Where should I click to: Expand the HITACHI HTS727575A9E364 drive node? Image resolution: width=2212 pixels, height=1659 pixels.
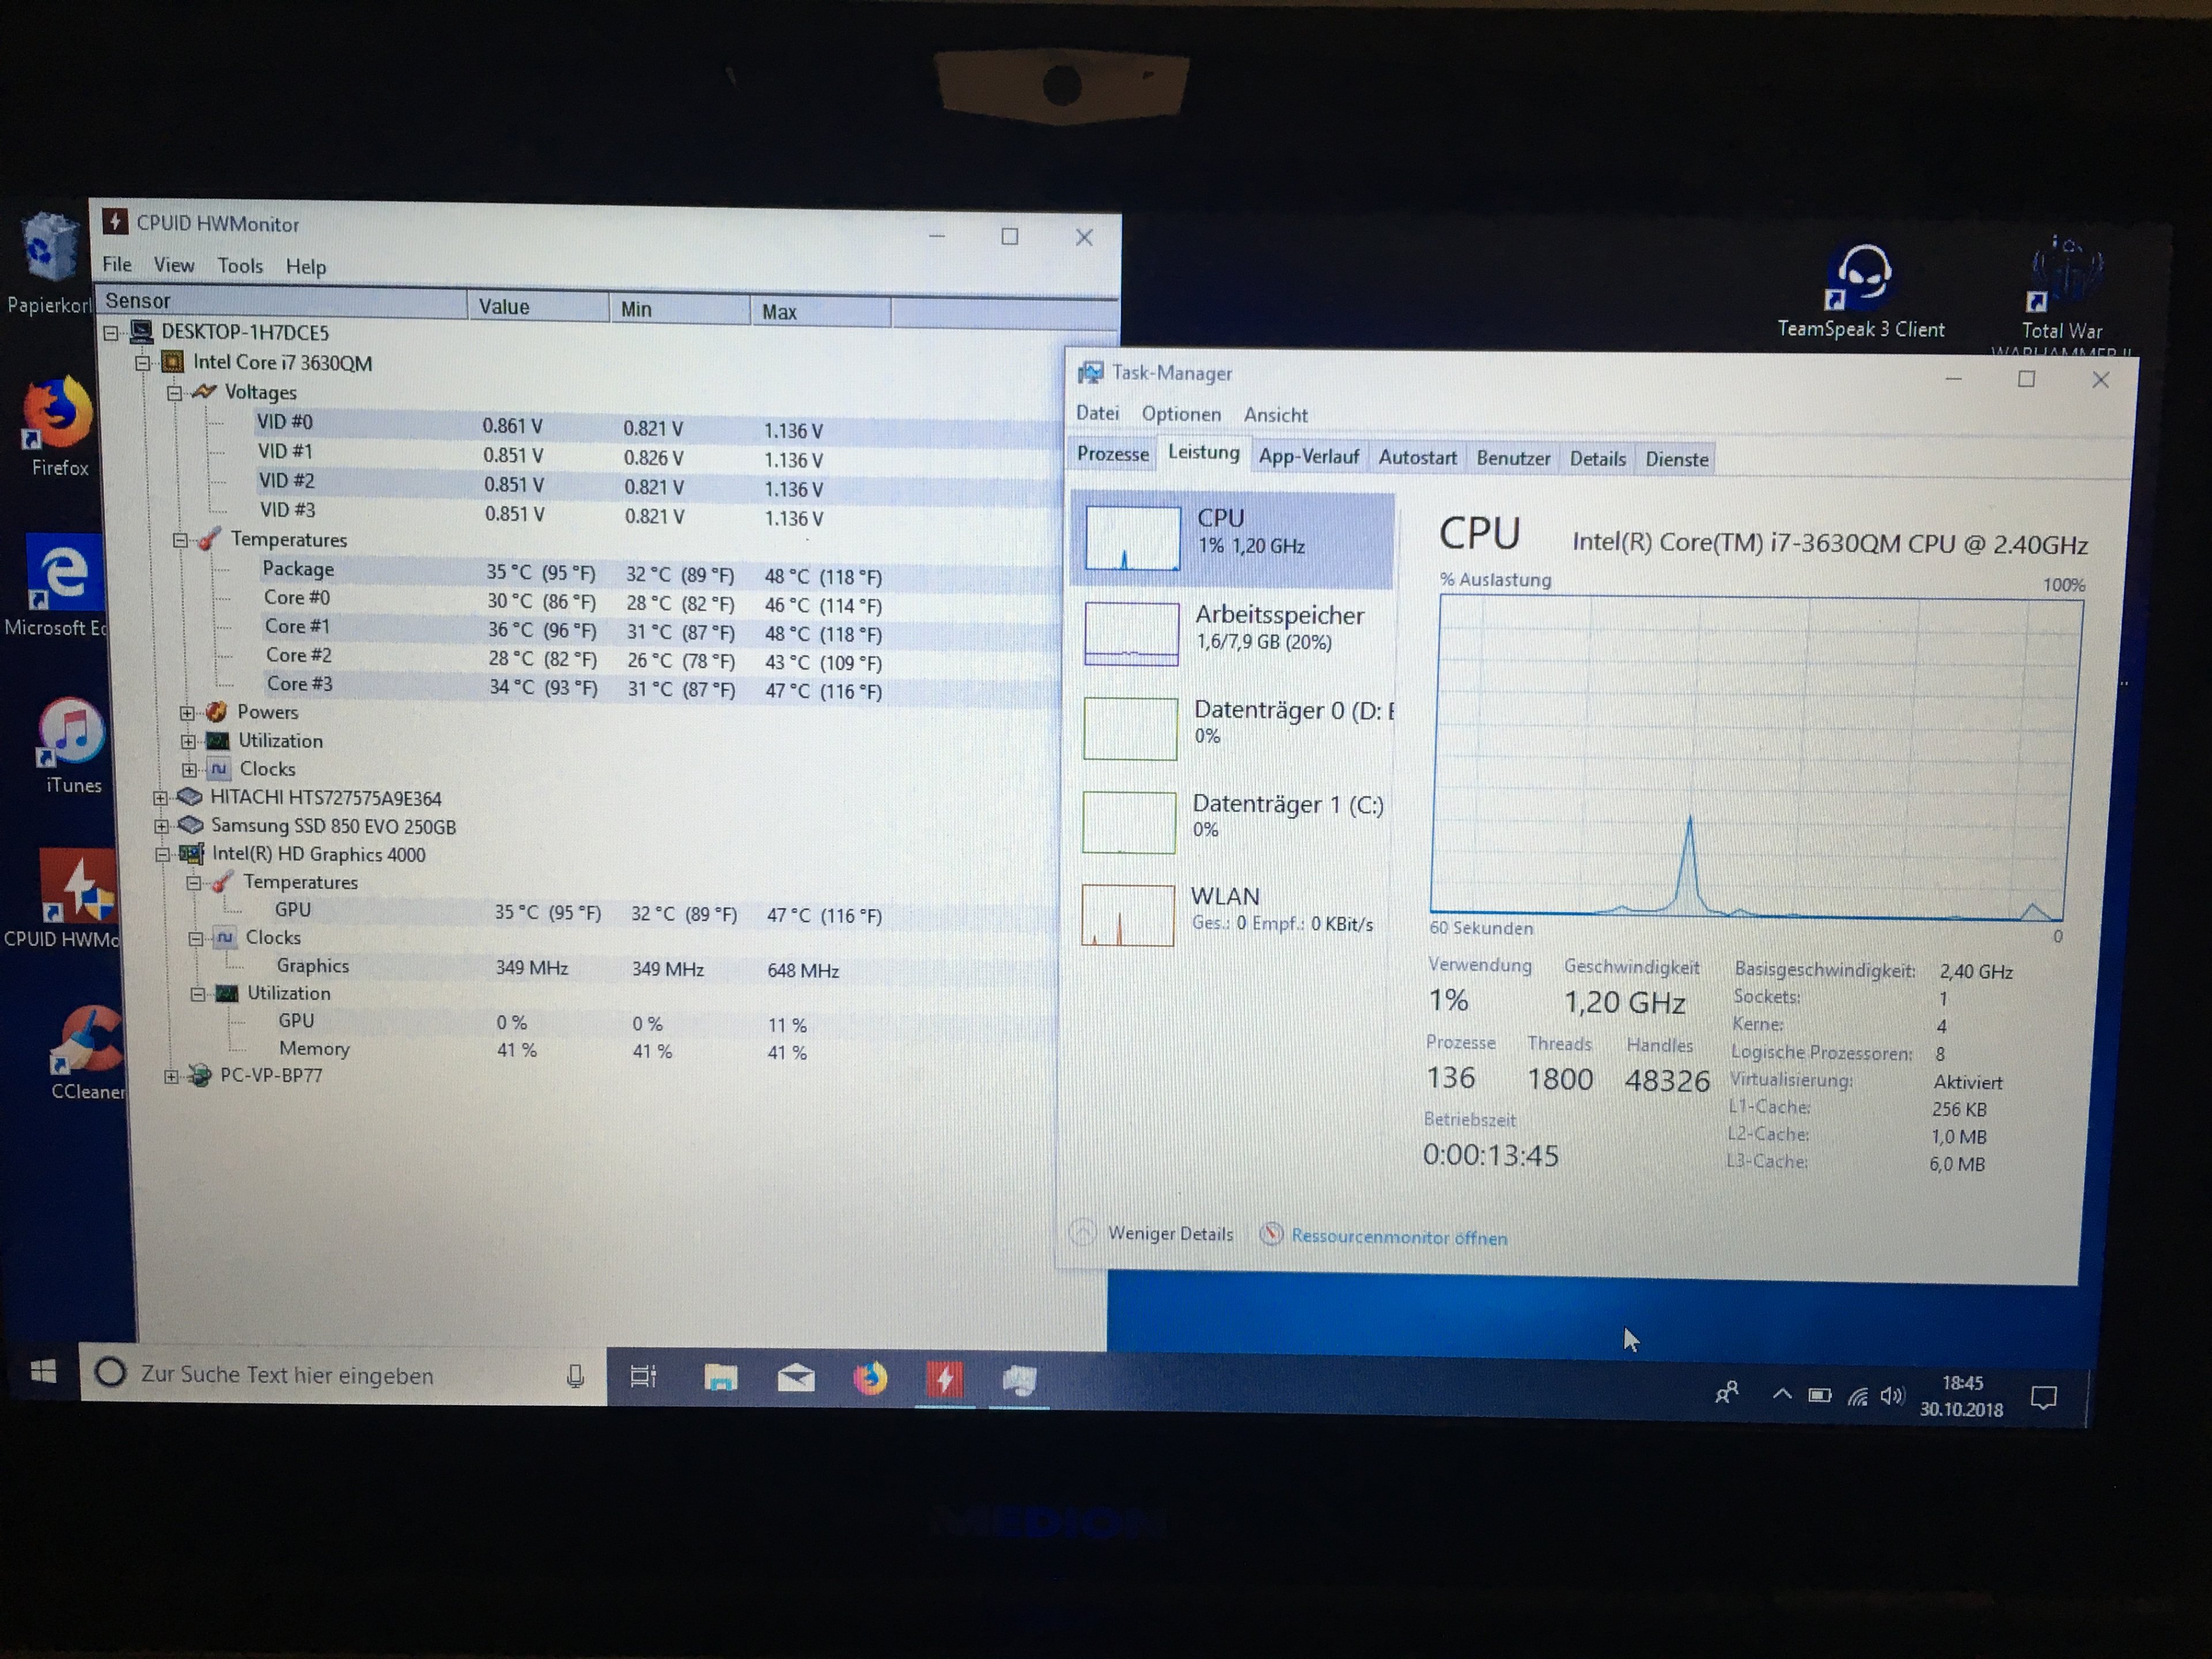[160, 798]
